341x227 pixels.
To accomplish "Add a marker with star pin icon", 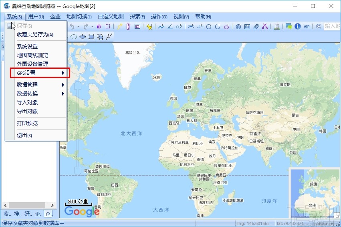I will click(x=149, y=26).
